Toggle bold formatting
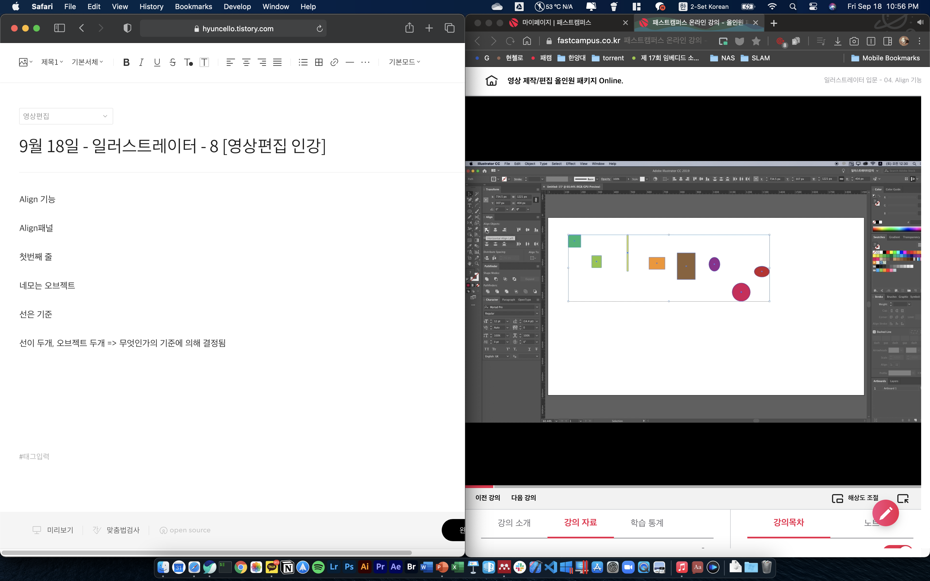 [x=126, y=62]
